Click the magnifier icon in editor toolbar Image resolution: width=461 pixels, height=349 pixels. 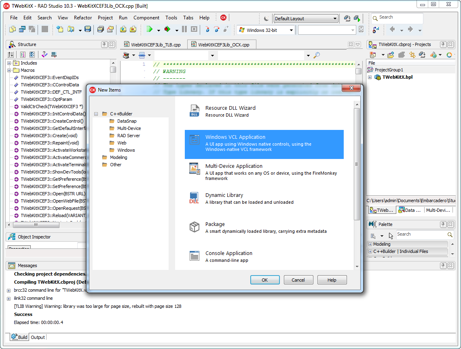(x=317, y=55)
